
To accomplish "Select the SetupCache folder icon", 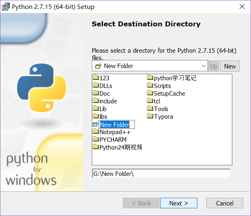I will point(150,93).
